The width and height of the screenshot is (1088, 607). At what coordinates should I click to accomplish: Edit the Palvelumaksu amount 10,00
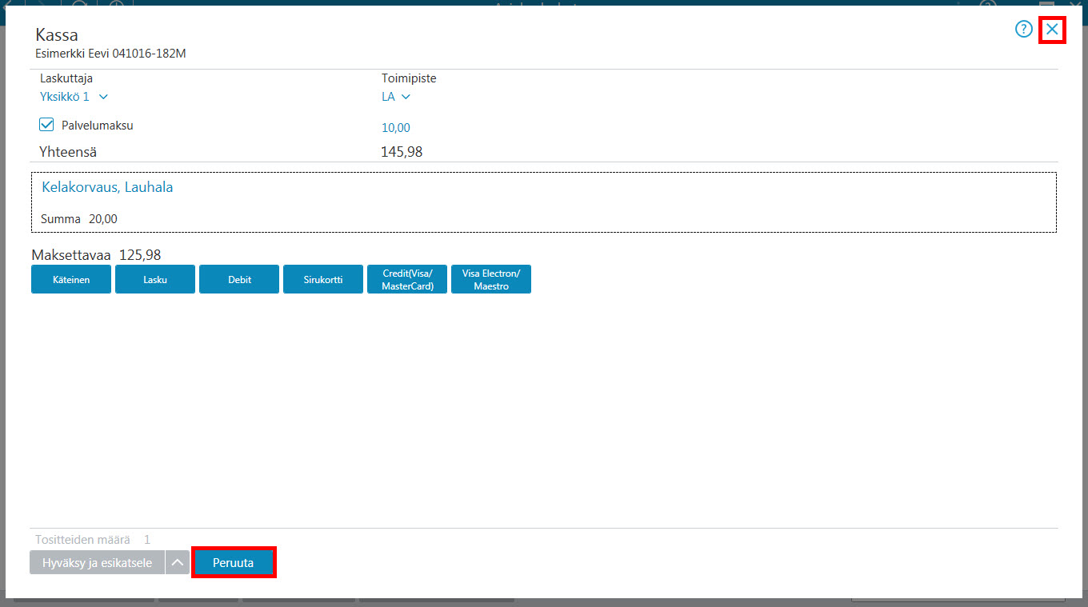tap(396, 128)
